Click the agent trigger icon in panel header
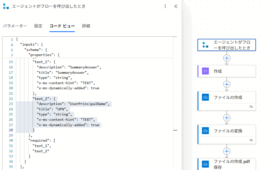265x170 pixels. point(6,6)
